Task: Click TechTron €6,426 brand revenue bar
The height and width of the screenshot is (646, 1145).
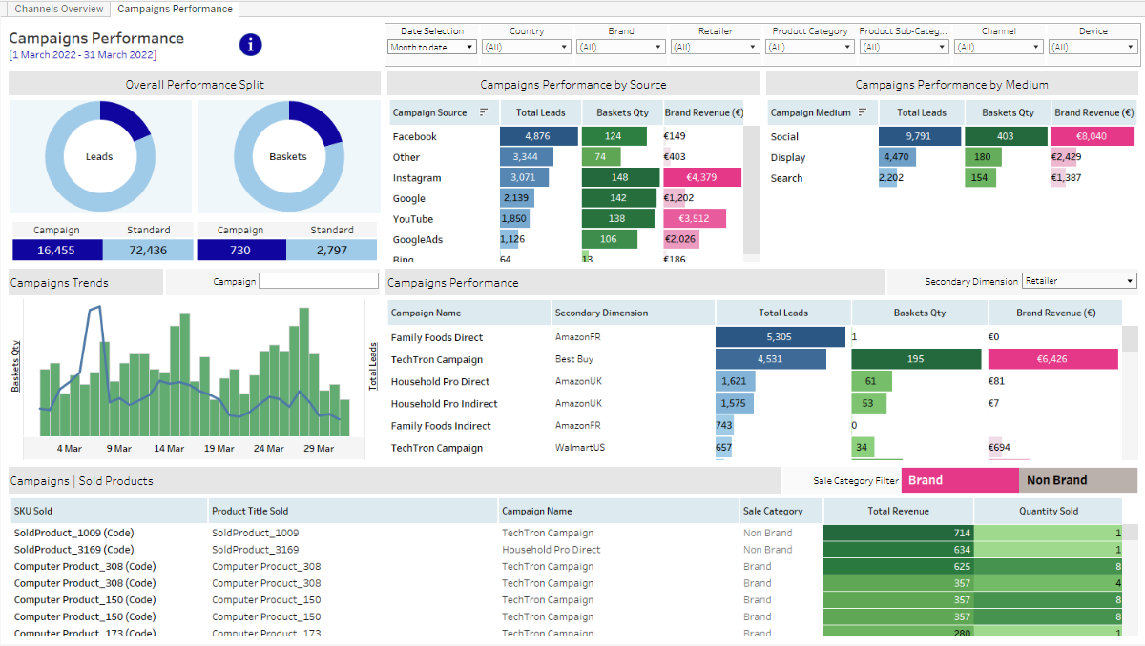Action: click(x=1053, y=359)
